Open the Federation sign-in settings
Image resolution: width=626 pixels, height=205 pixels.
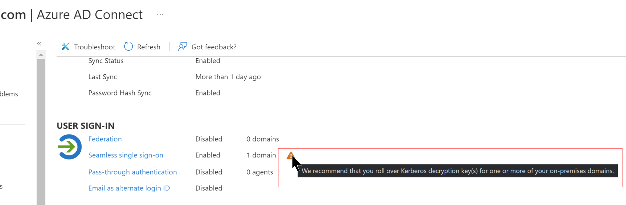105,139
